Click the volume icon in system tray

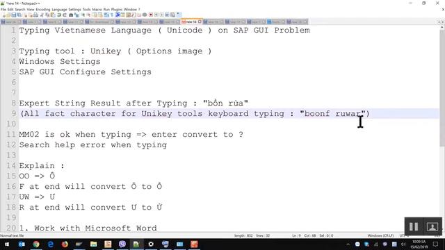(403, 244)
